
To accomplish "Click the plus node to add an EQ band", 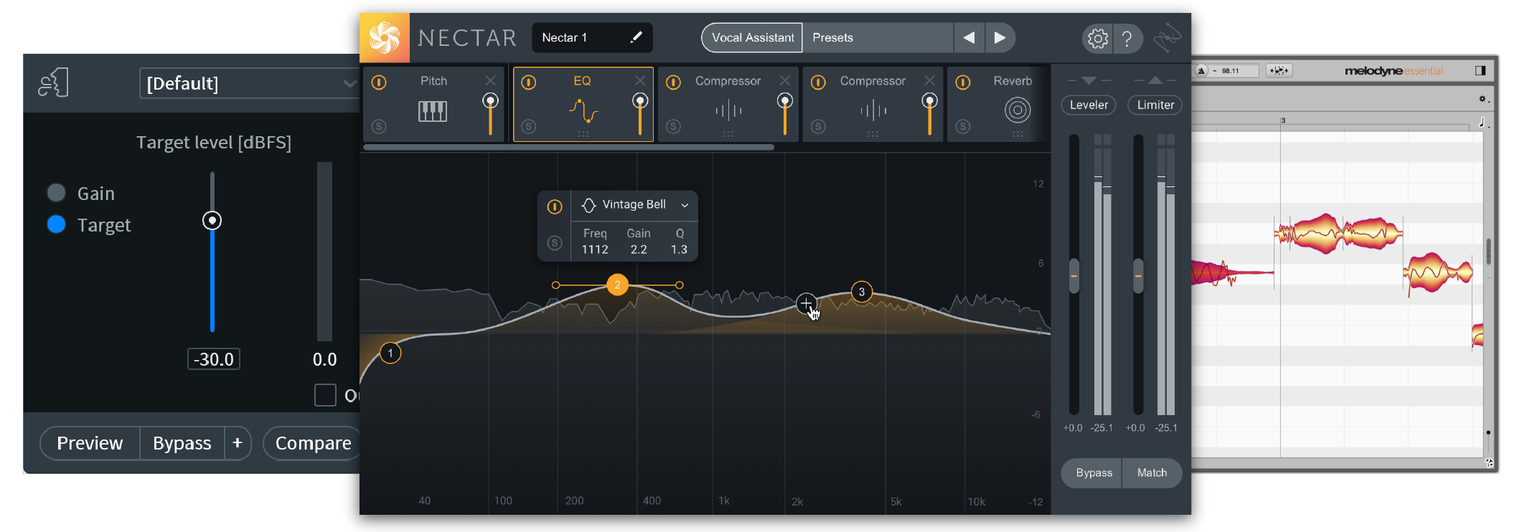I will (807, 303).
